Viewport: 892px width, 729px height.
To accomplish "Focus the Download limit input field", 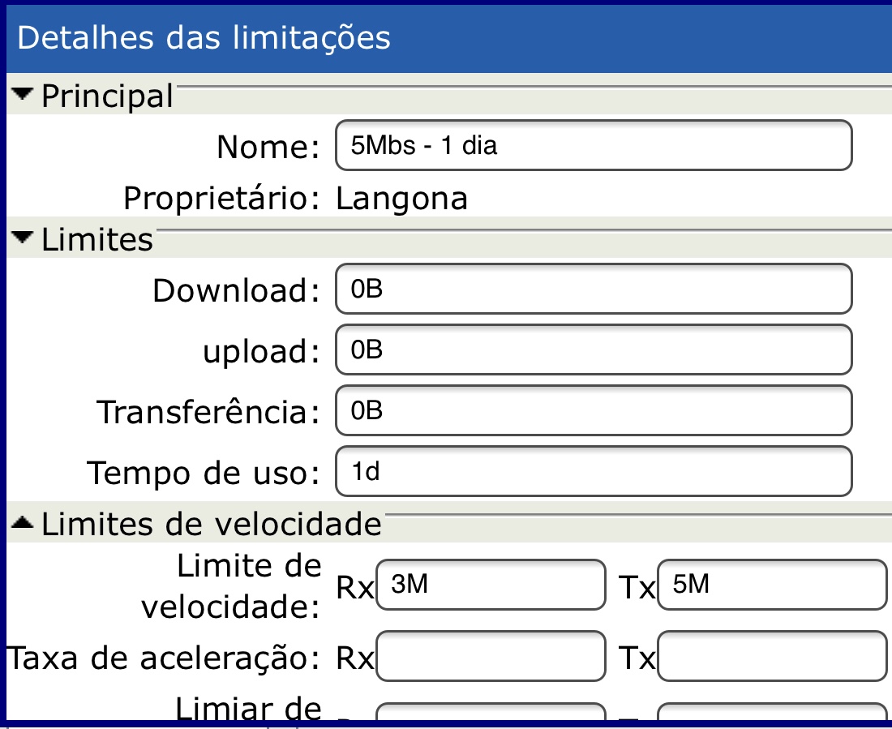I will 593,289.
